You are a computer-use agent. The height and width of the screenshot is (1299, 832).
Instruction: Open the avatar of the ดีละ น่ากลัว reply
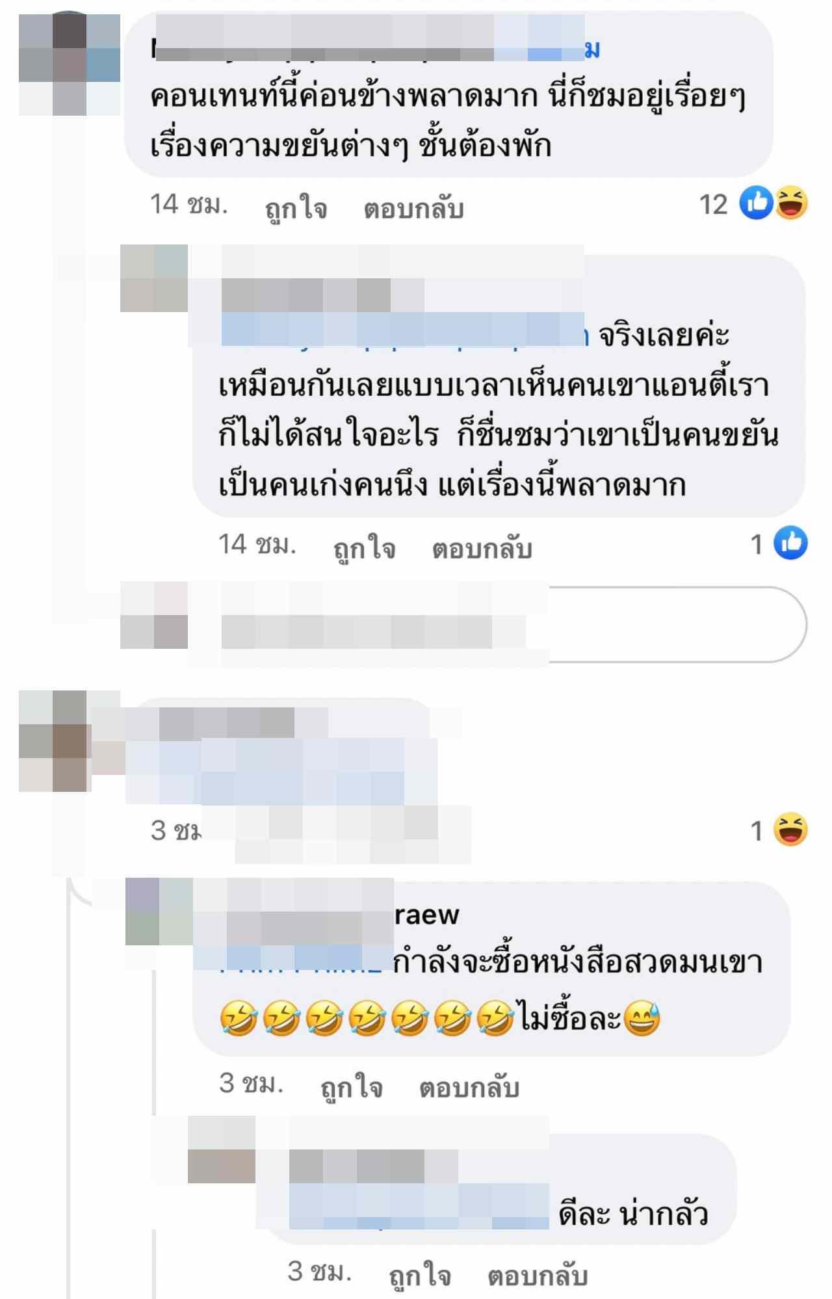pos(222,1149)
